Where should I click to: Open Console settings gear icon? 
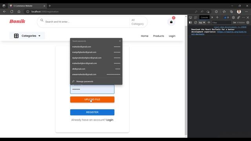(248, 23)
